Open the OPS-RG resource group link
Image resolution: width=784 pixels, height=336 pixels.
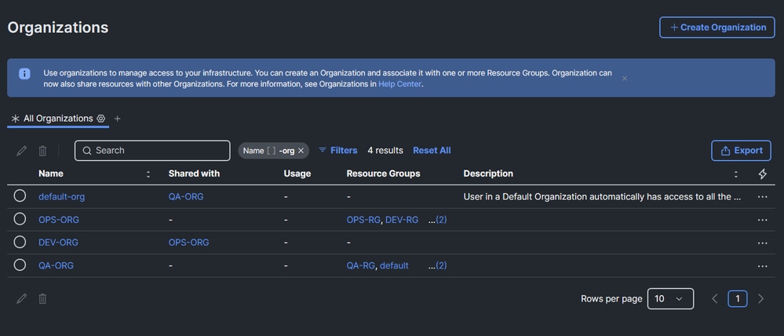[363, 220]
